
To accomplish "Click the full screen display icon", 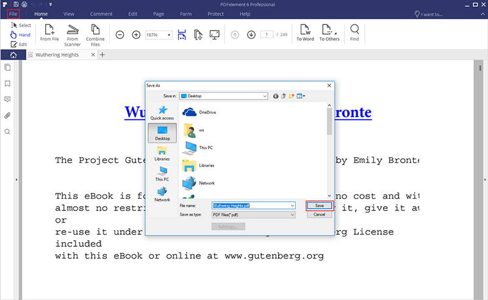I will coord(215,35).
